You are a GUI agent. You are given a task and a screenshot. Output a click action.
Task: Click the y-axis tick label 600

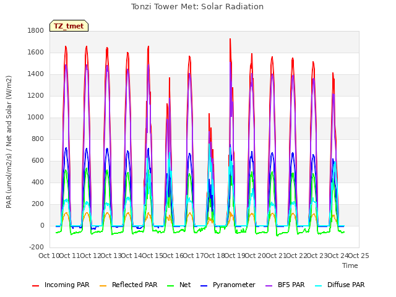(38, 161)
